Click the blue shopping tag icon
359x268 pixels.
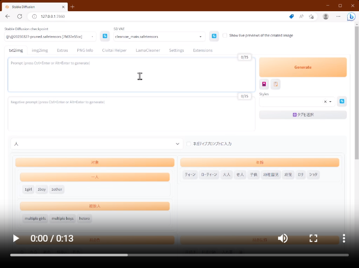click(291, 16)
